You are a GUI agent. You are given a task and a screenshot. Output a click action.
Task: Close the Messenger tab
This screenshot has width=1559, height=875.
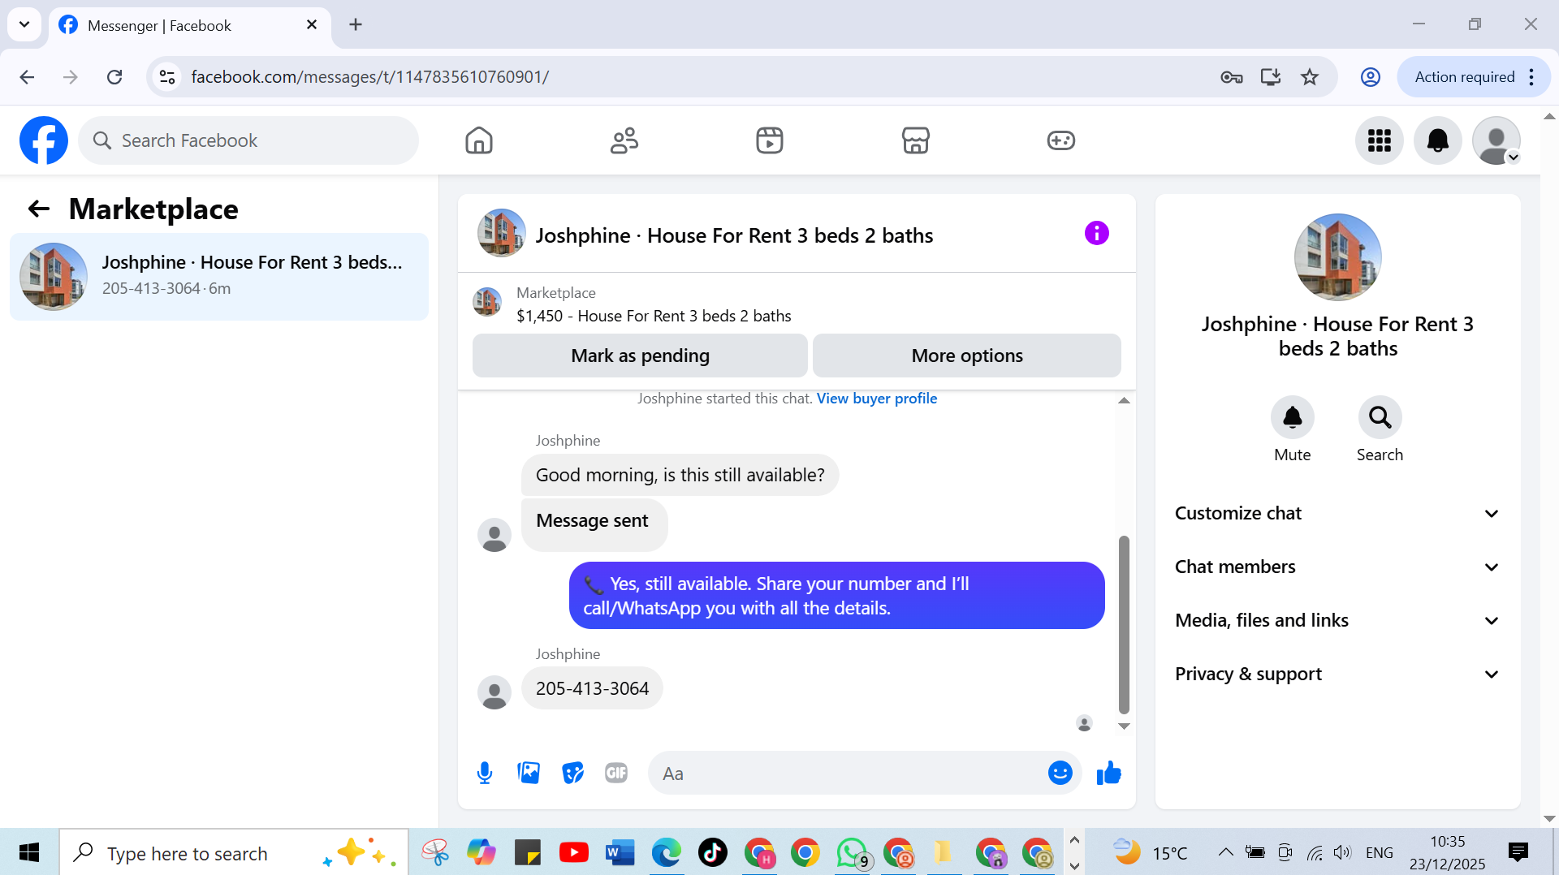tap(312, 25)
